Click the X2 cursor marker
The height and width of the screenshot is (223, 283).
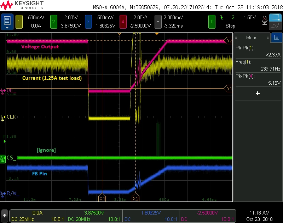pos(135,198)
